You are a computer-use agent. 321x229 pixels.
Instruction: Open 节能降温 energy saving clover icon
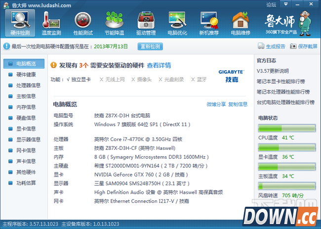tap(114, 23)
